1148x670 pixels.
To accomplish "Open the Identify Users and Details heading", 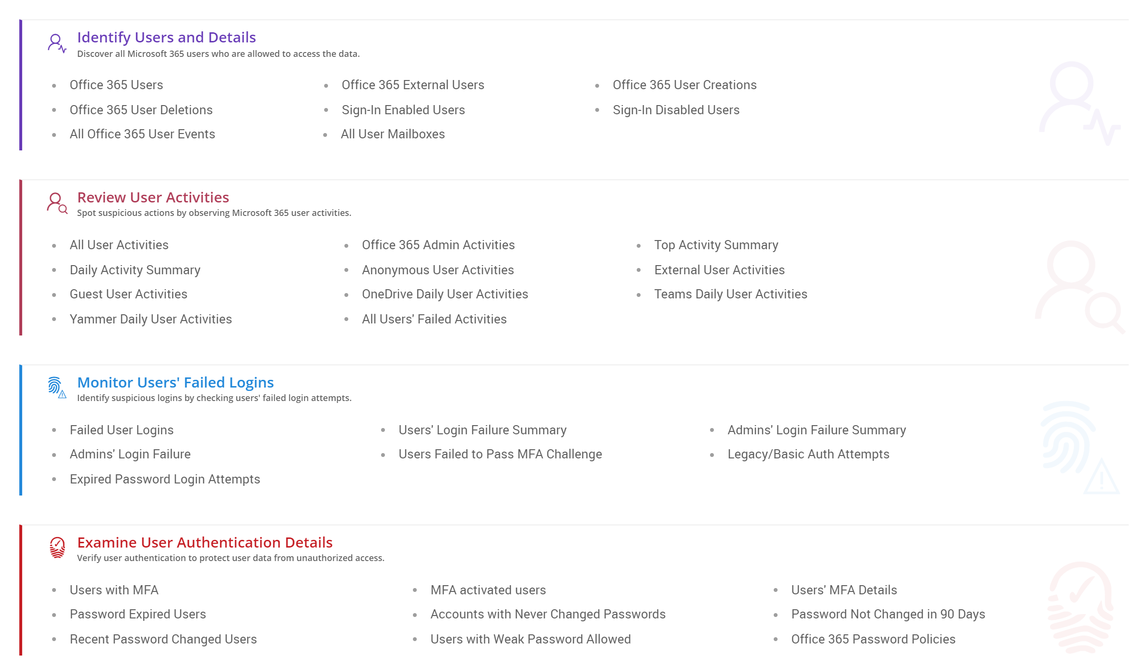I will pyautogui.click(x=166, y=37).
